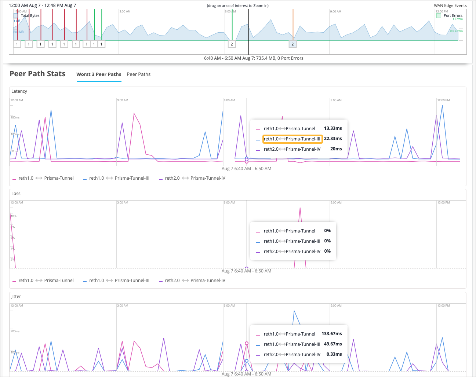Screen dimensions: 476x377
Task: Open event marker 2 under the orange line
Action: click(x=292, y=44)
